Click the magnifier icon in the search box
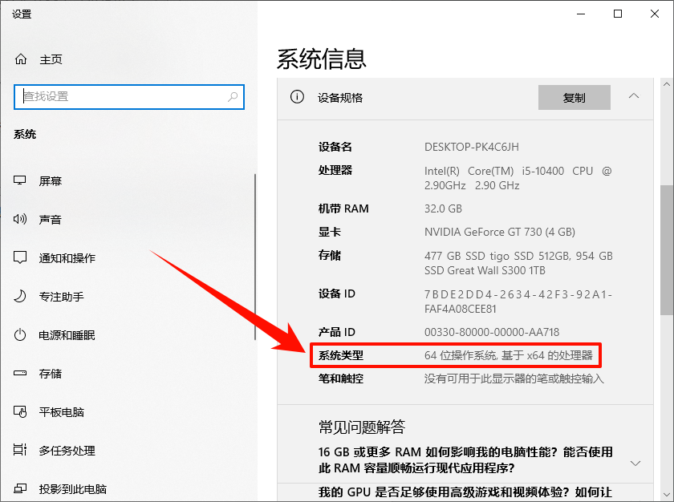This screenshot has width=674, height=502. click(x=233, y=97)
